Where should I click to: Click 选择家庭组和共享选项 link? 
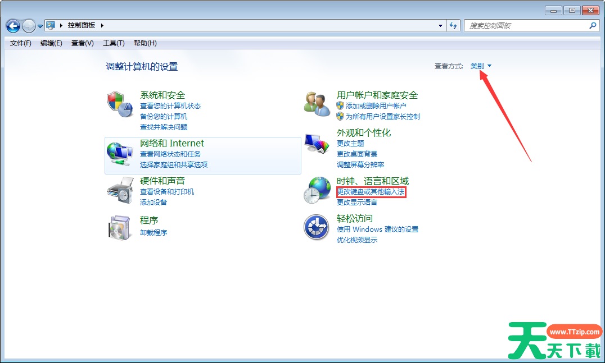(x=174, y=165)
